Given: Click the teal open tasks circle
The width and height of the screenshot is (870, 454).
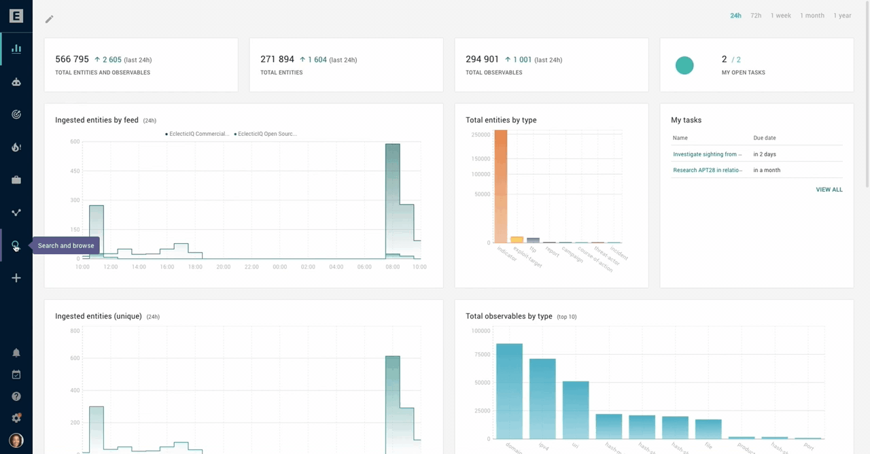Looking at the screenshot, I should point(684,65).
